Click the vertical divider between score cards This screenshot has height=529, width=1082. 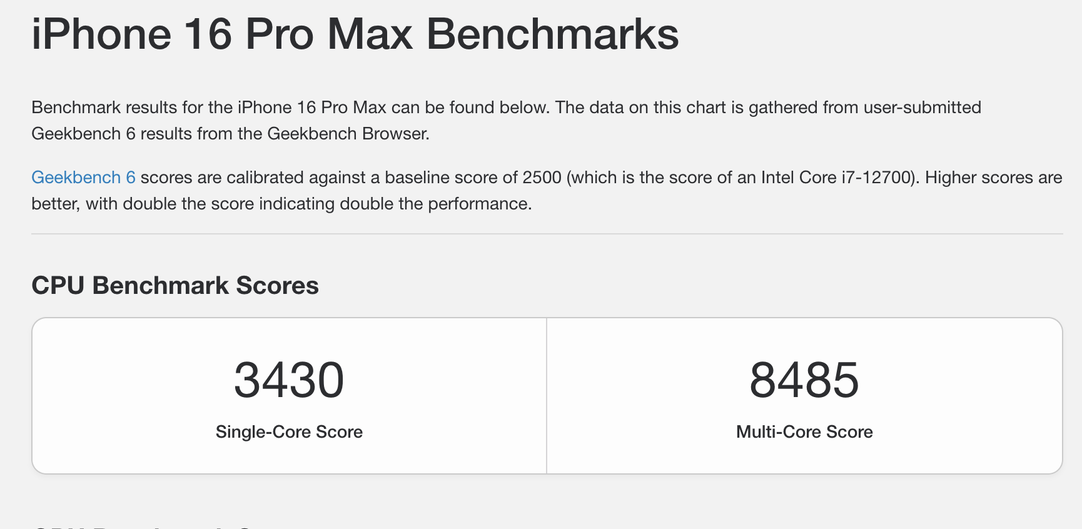click(x=547, y=395)
